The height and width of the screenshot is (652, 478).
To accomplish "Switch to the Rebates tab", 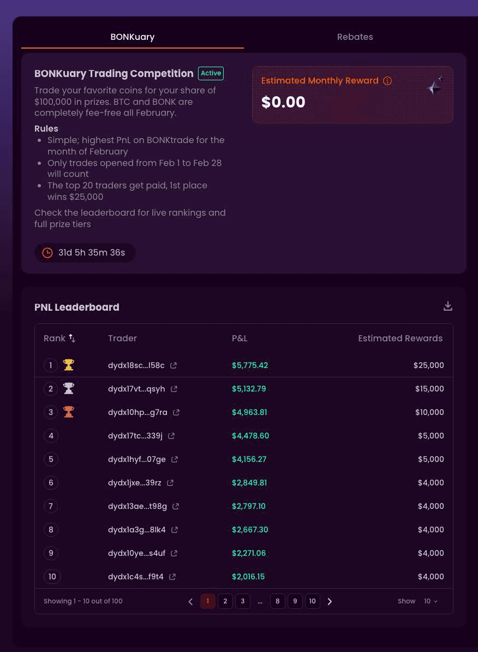I will (355, 37).
